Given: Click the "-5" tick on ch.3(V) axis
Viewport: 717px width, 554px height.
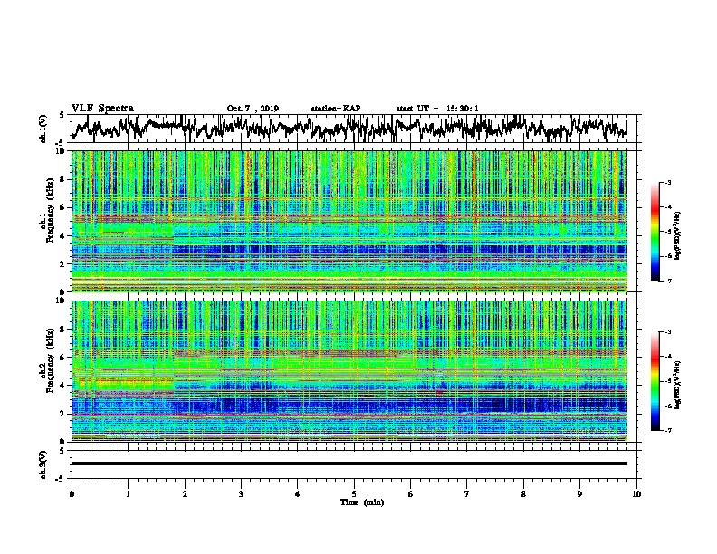Looking at the screenshot, I should tap(62, 479).
